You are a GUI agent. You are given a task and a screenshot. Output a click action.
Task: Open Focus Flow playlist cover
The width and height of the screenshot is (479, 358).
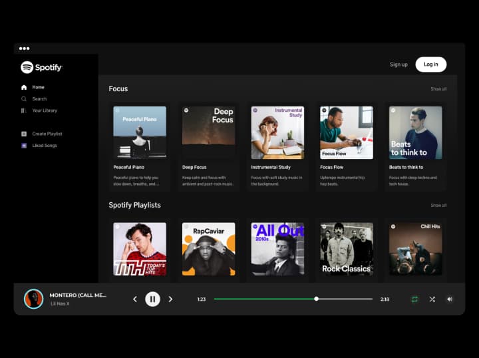click(347, 132)
